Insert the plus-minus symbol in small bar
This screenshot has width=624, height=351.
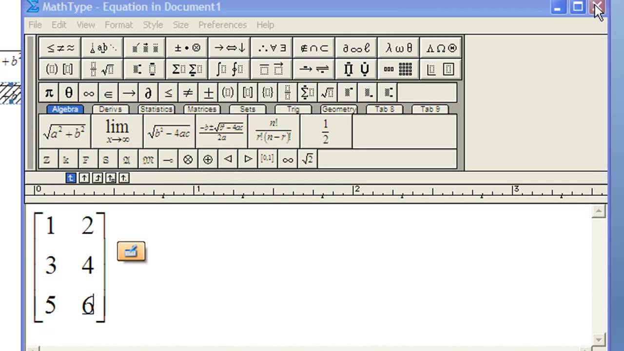[208, 93]
